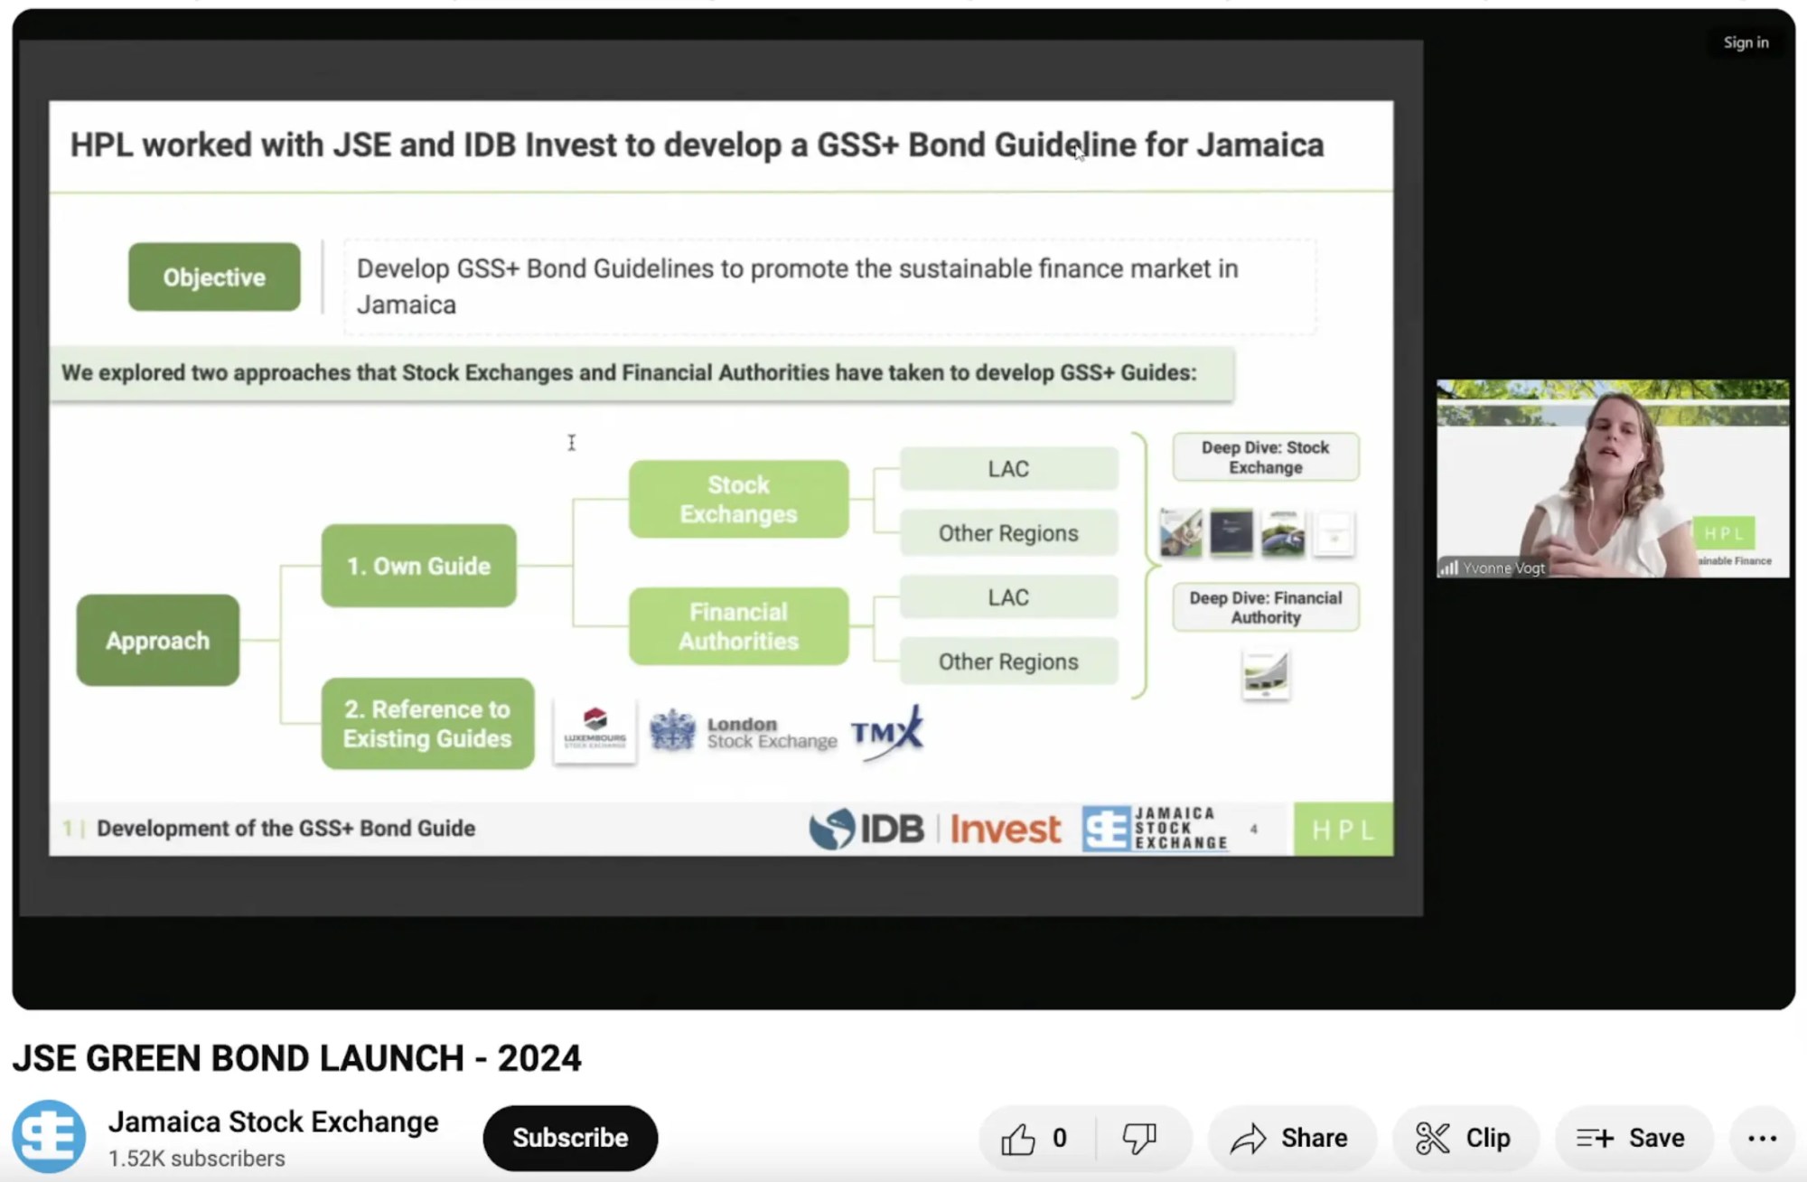Viewport: 1807px width, 1182px height.
Task: Click the Save to playlist icon
Action: tap(1596, 1139)
